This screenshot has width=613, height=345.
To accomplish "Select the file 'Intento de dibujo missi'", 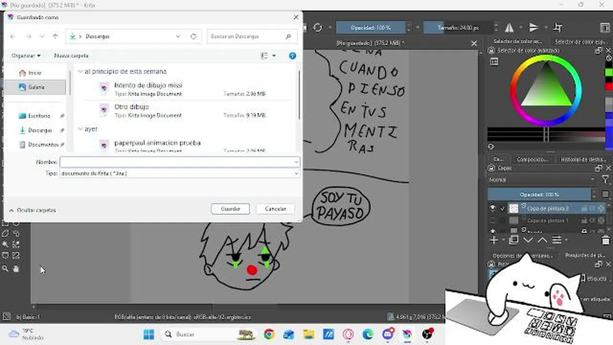I will click(188, 89).
